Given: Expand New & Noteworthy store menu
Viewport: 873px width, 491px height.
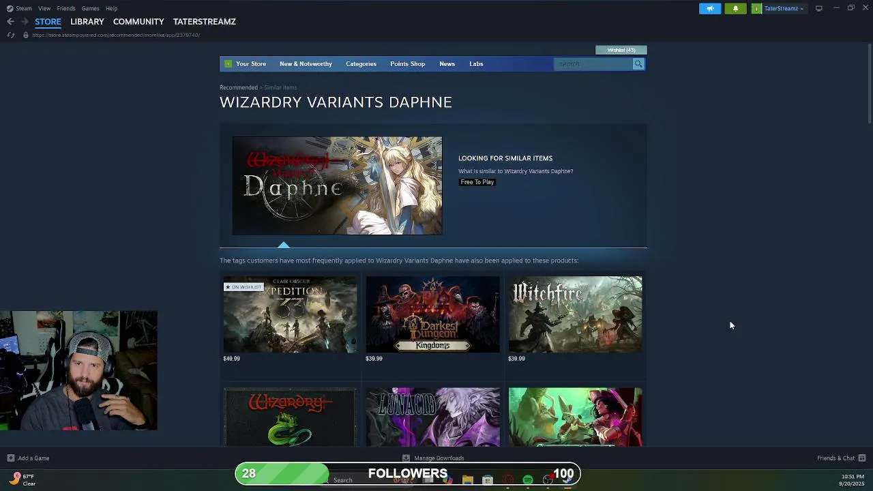Looking at the screenshot, I should (306, 64).
